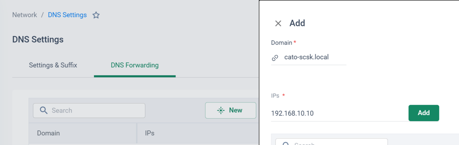Create a new DNS forwarding rule
The width and height of the screenshot is (459, 145).
231,110
